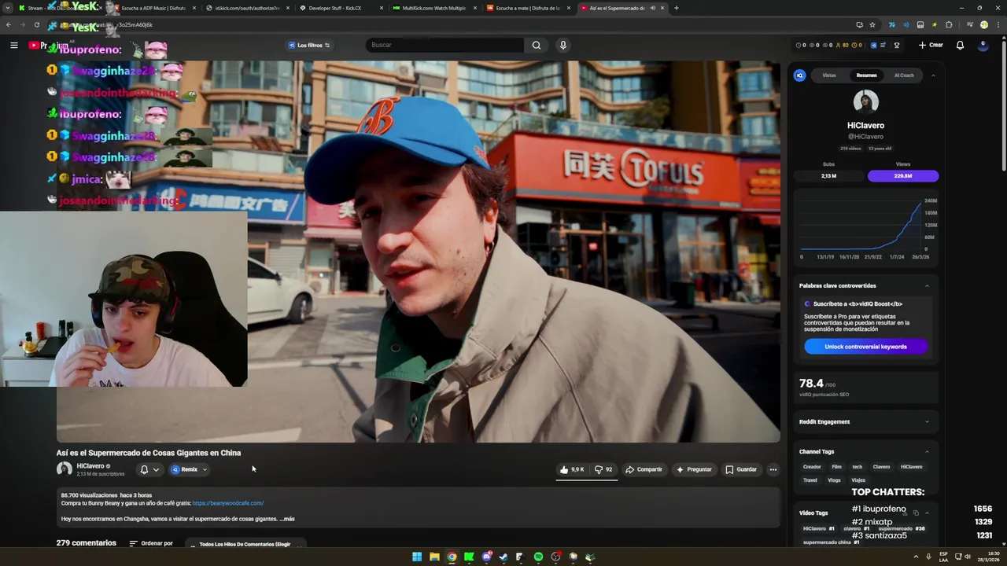Screen dimensions: 1007x566
Task: Dislike the video with thumbs down
Action: pyautogui.click(x=603, y=469)
